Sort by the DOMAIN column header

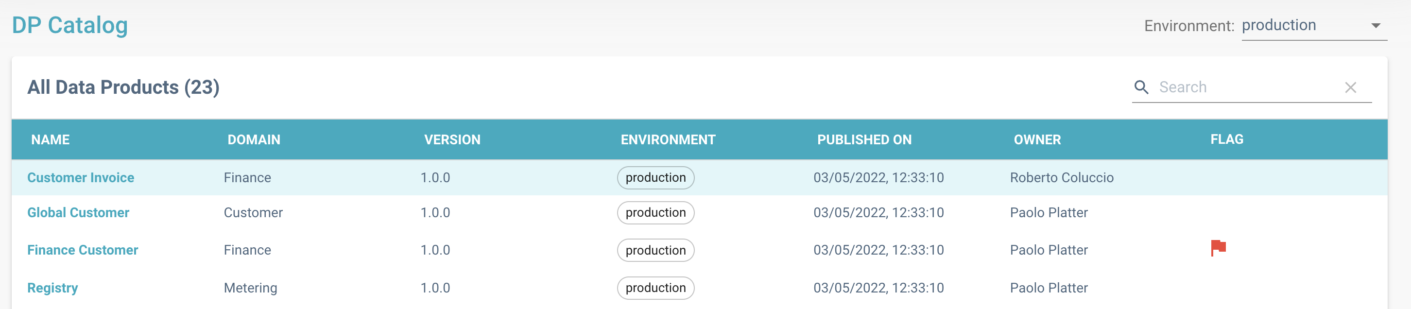[x=254, y=140]
